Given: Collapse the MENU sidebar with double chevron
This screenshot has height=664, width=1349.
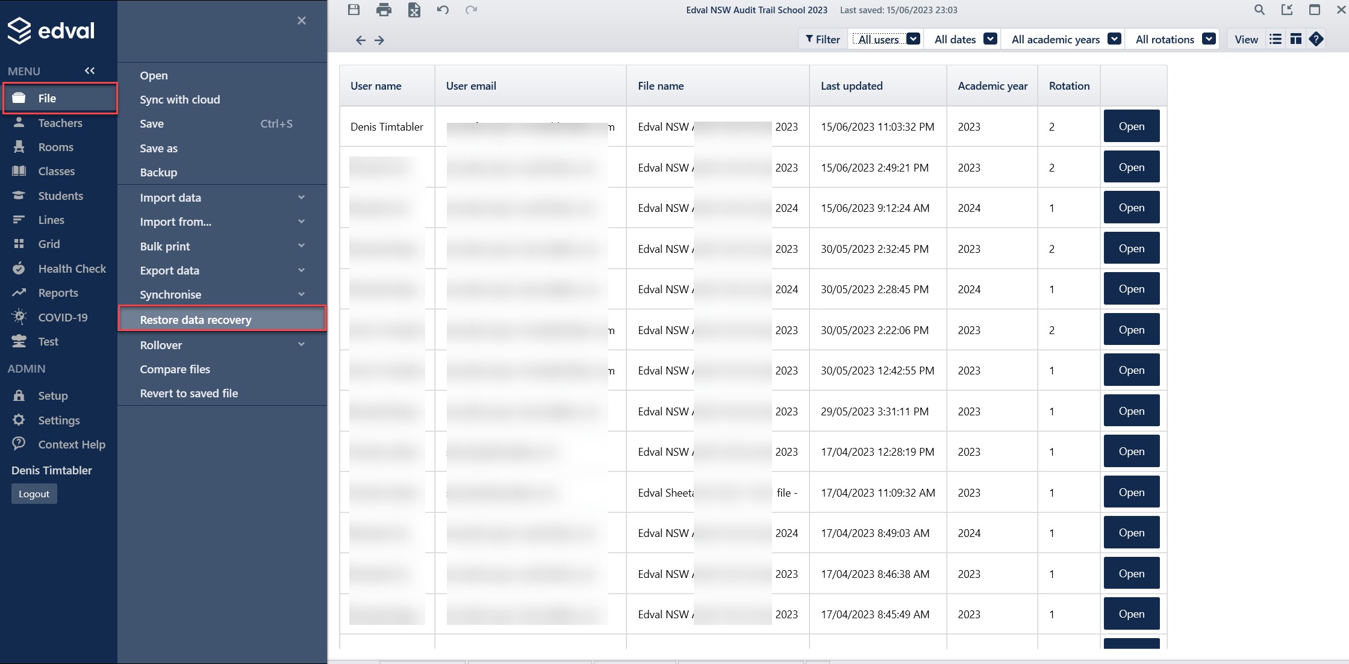Looking at the screenshot, I should tap(90, 70).
